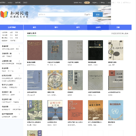
Task: Open the 哲学与人文科学 category link
Action: coord(7,85)
